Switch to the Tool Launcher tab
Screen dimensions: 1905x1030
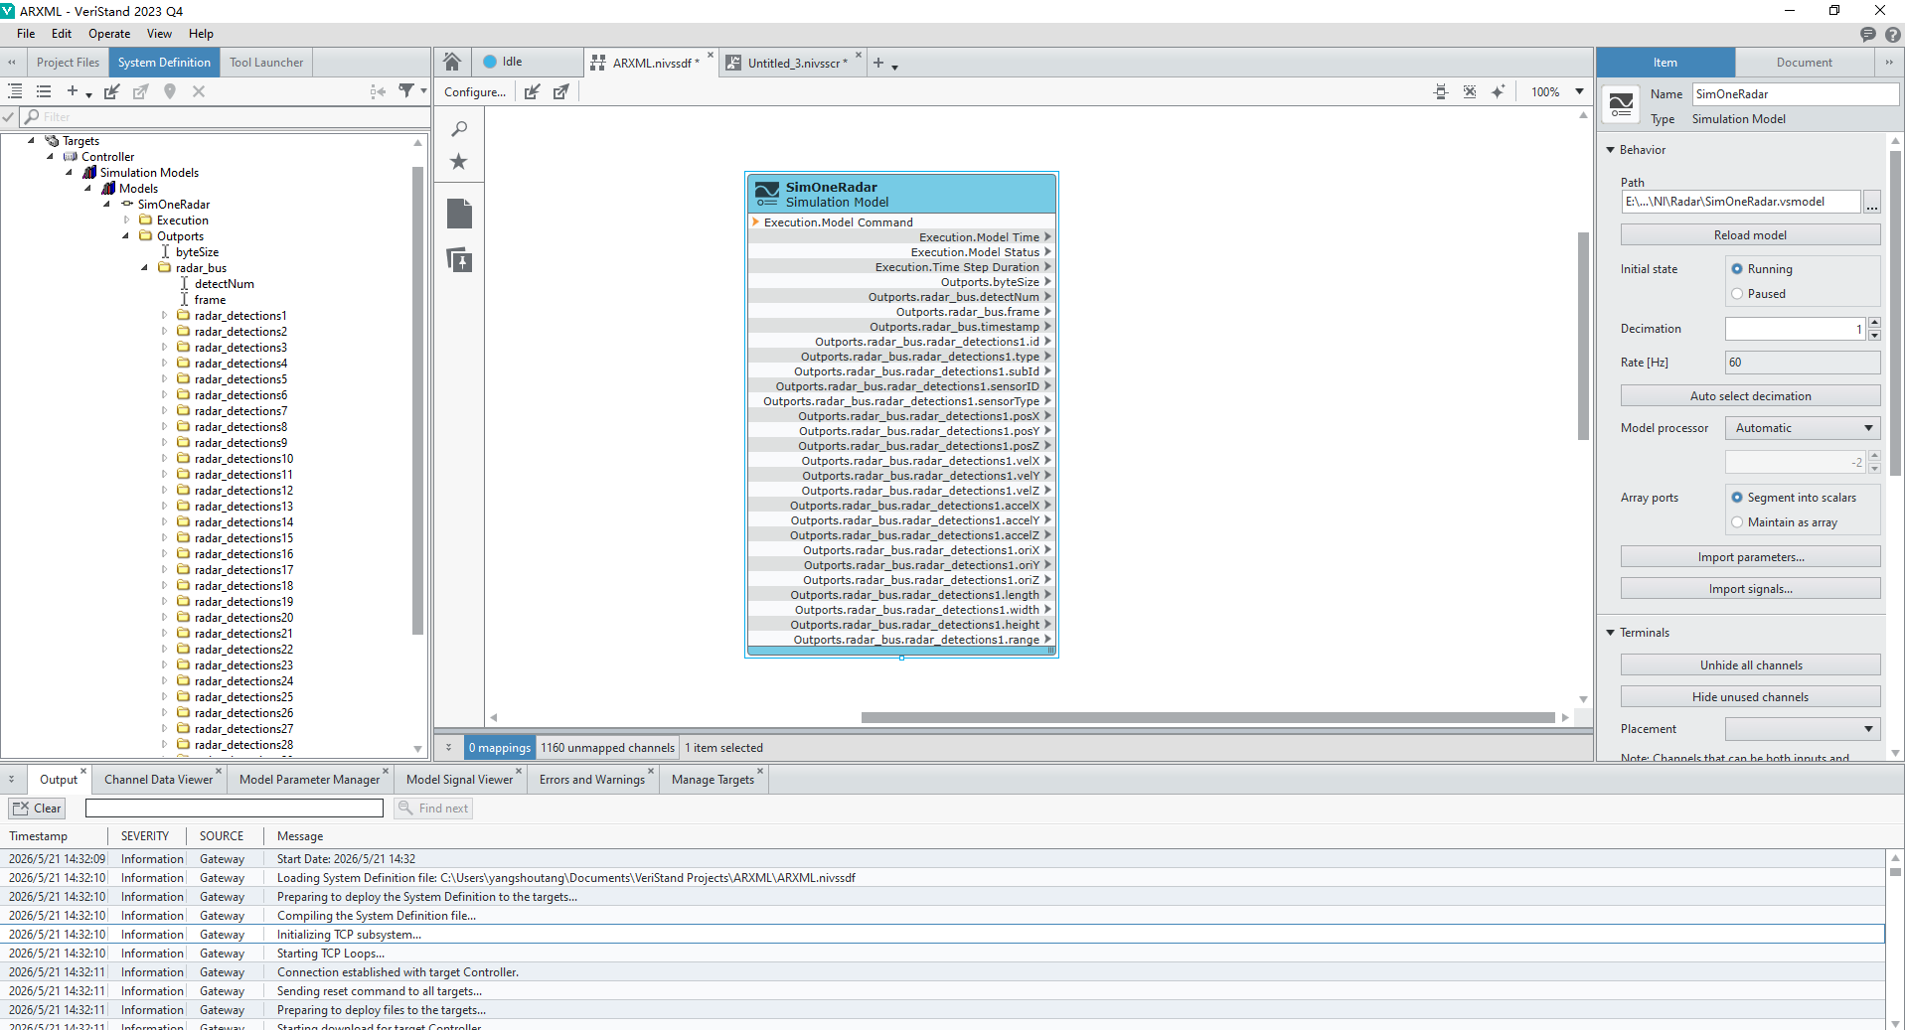266,63
